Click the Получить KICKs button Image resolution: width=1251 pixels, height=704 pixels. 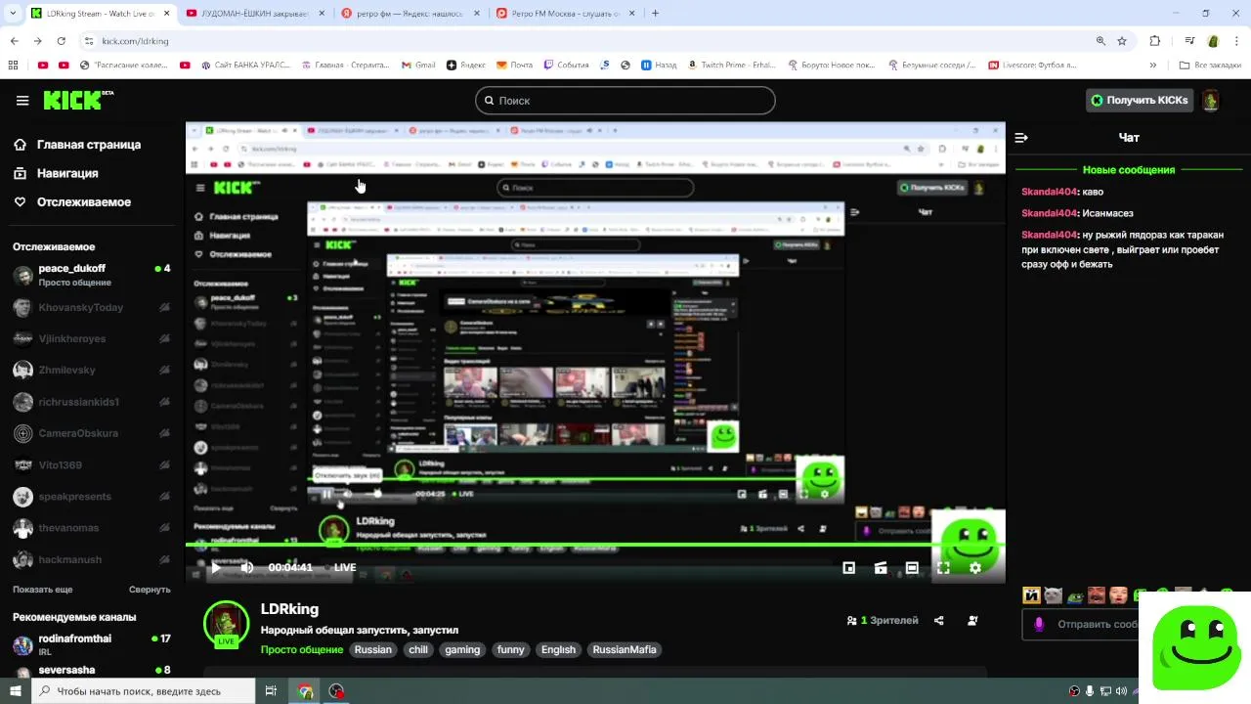[x=1140, y=100]
